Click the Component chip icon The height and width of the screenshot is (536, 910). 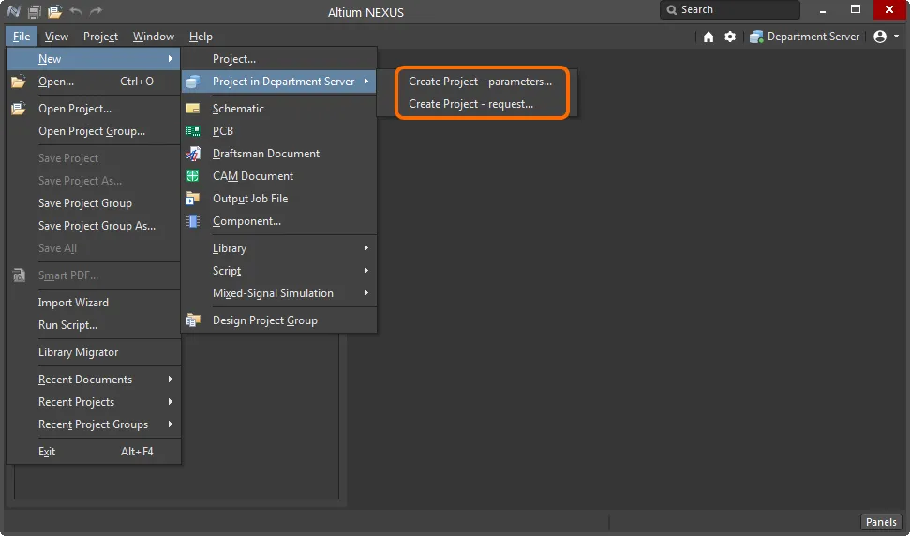[x=193, y=221]
